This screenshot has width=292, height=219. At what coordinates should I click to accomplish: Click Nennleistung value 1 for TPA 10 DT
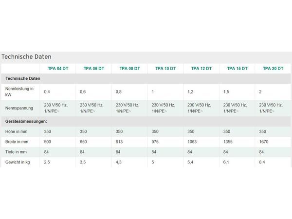coord(153,92)
